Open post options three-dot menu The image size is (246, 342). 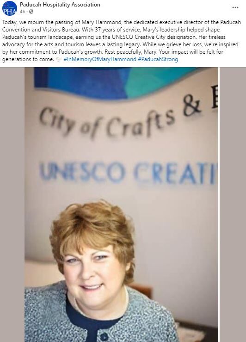tap(235, 7)
